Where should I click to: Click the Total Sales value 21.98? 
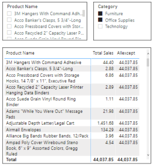pyautogui.click(x=108, y=111)
